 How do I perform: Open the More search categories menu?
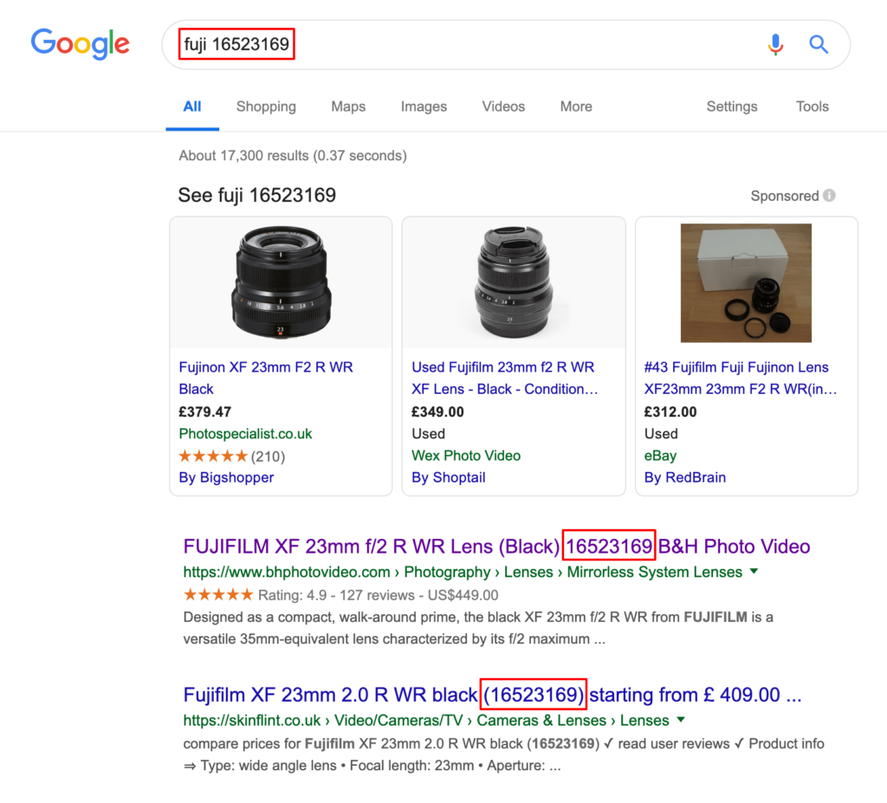click(575, 107)
